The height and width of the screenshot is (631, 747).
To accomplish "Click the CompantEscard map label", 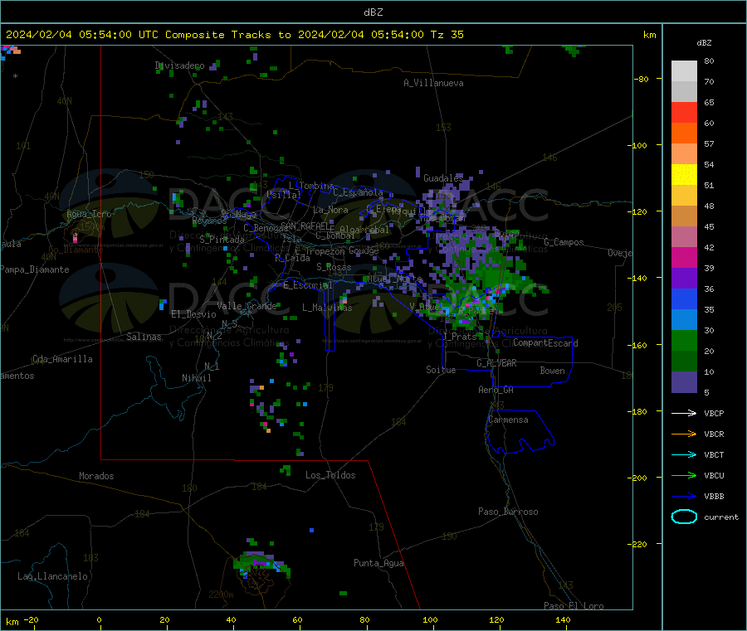I will click(x=545, y=343).
